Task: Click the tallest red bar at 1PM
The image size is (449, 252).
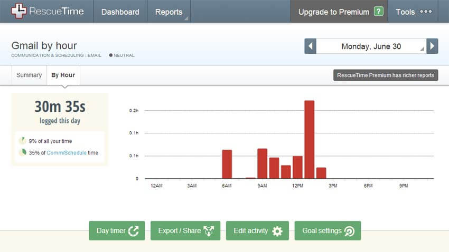Action: click(309, 139)
